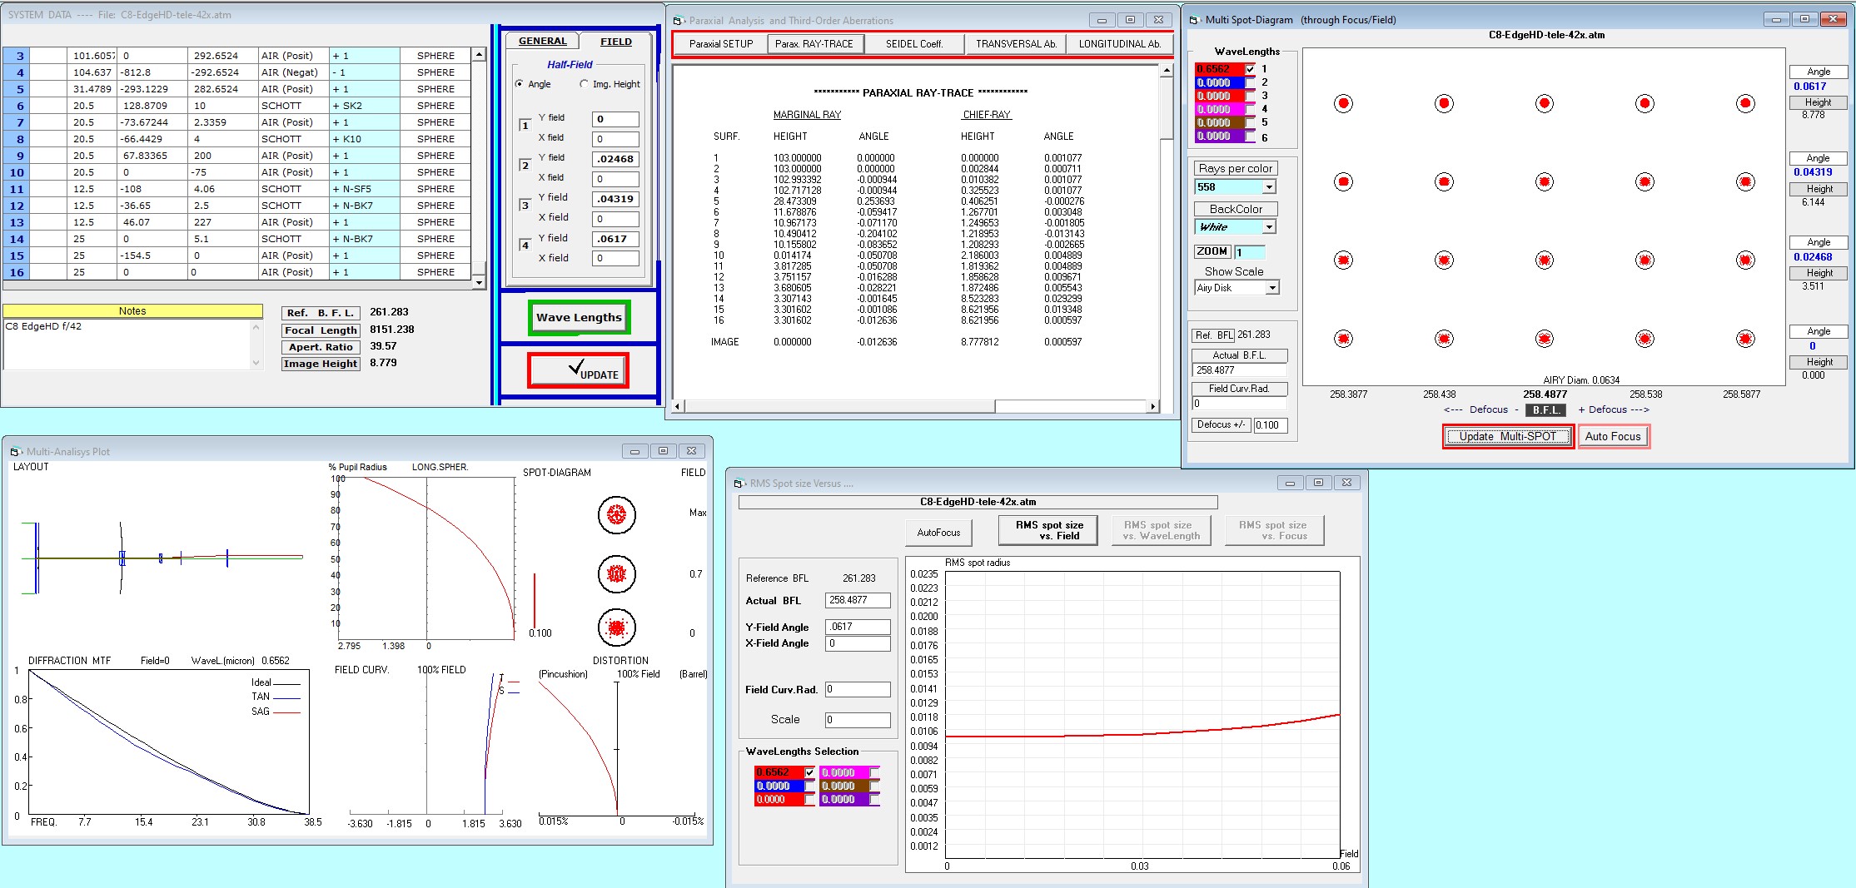This screenshot has height=888, width=1856.
Task: Open the SEIDEL Coeff. tab
Action: coord(913,44)
